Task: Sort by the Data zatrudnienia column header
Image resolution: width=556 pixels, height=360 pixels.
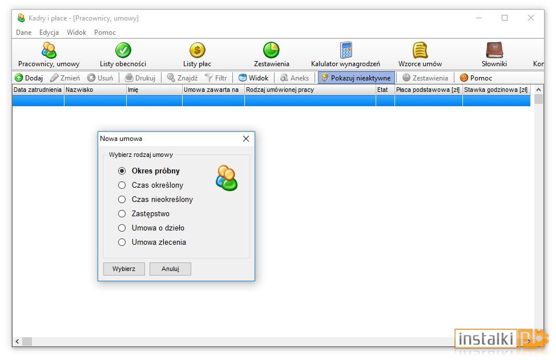Action: coord(38,90)
